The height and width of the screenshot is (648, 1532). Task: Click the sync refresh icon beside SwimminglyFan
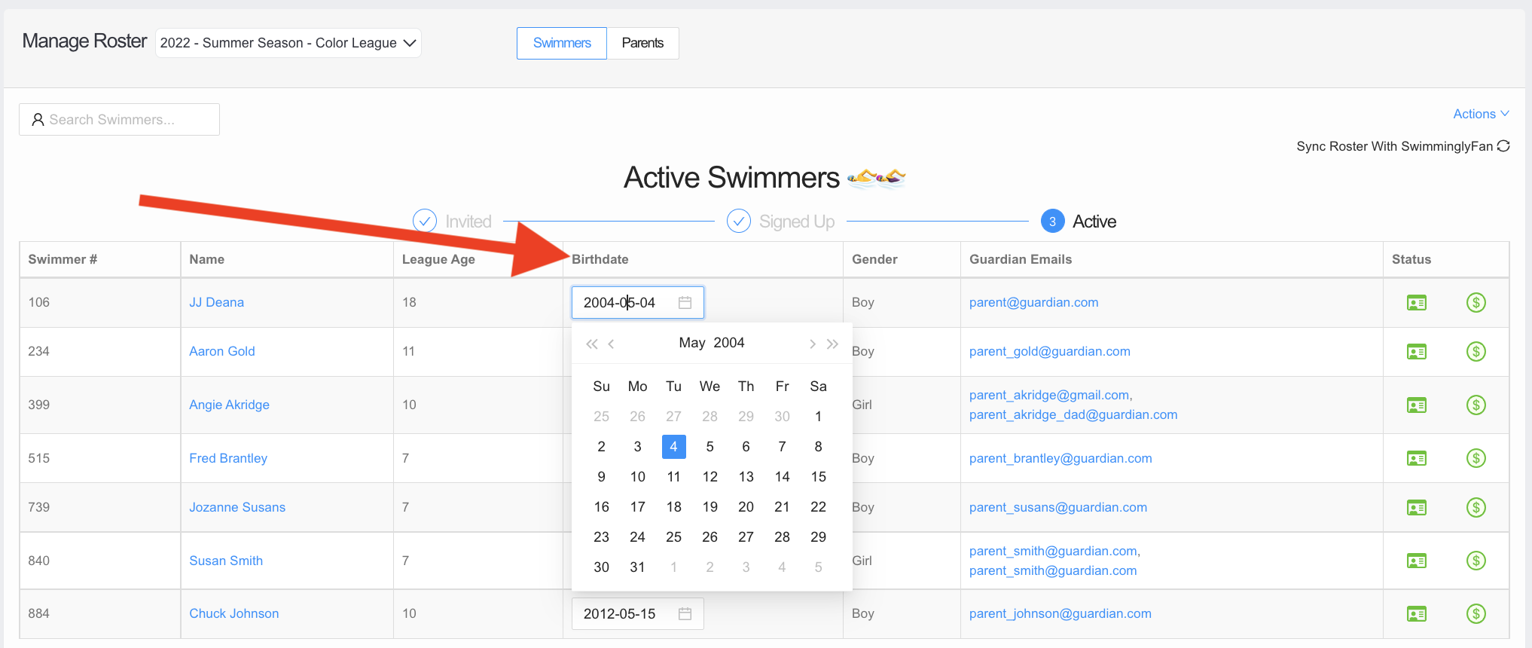(1503, 146)
